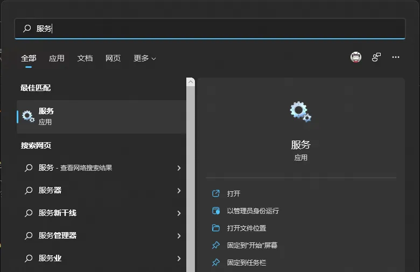
Task: Click the scrollbar up arrow
Action: pyautogui.click(x=191, y=82)
